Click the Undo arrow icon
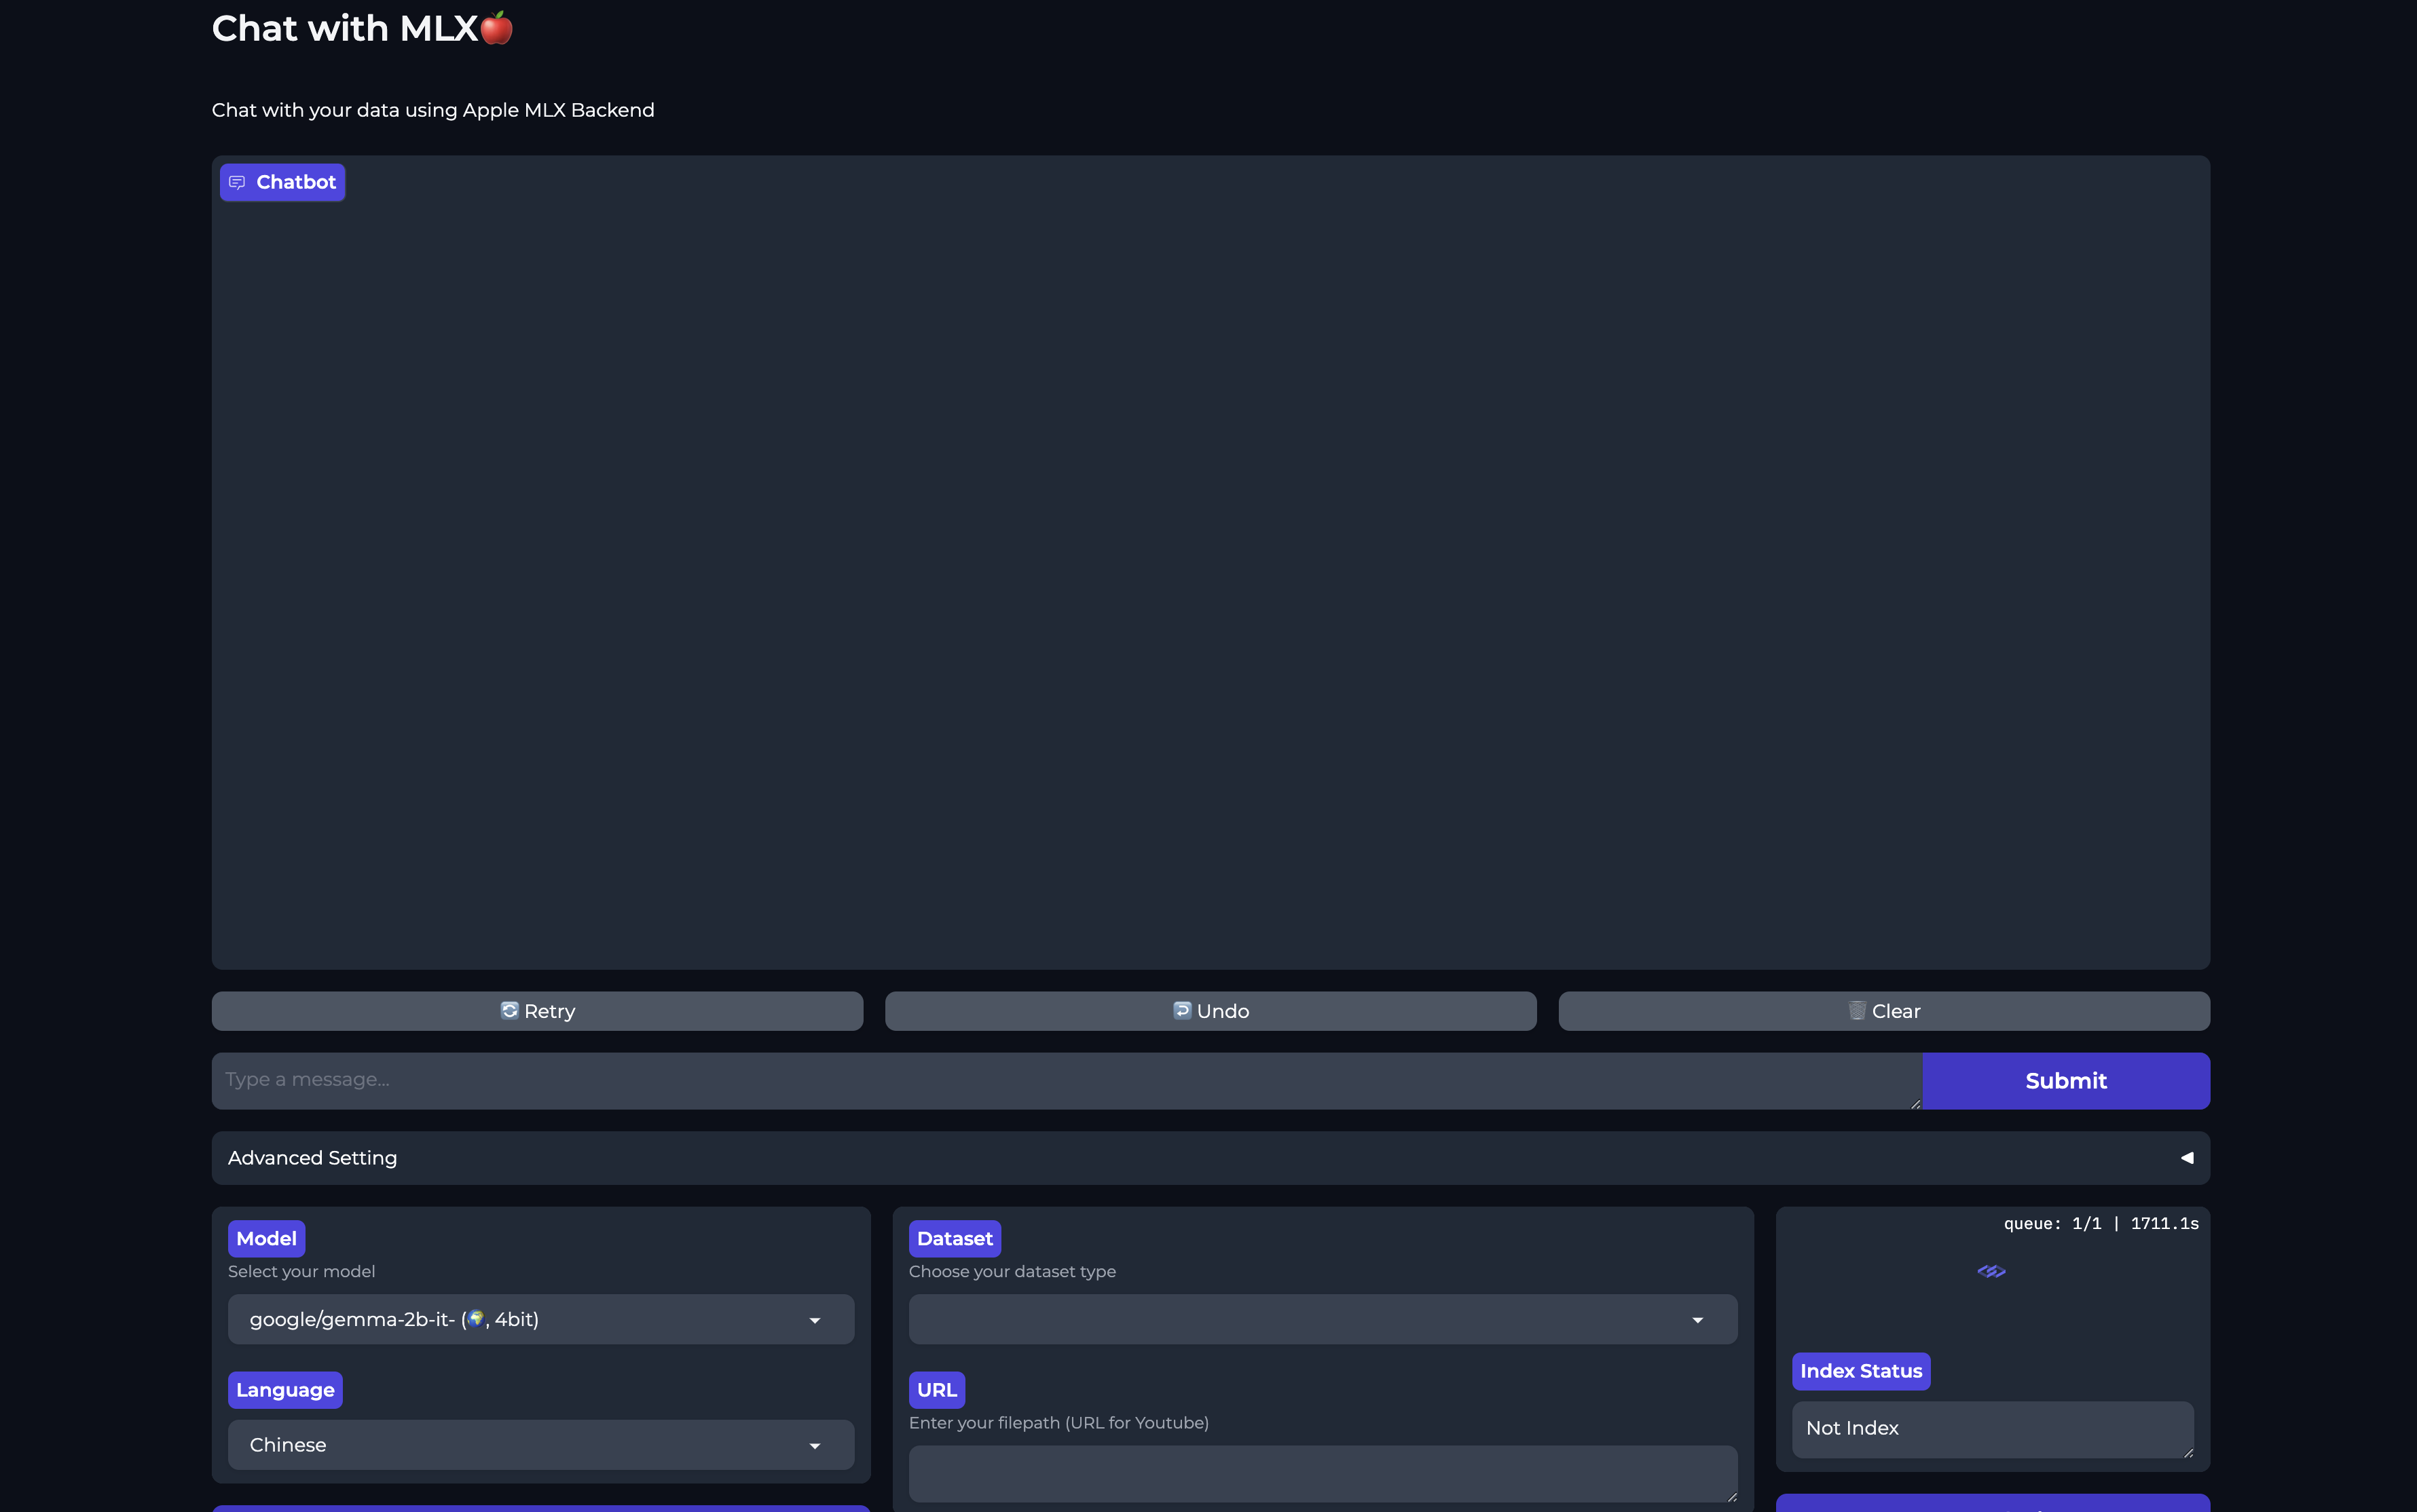 pos(1181,1010)
